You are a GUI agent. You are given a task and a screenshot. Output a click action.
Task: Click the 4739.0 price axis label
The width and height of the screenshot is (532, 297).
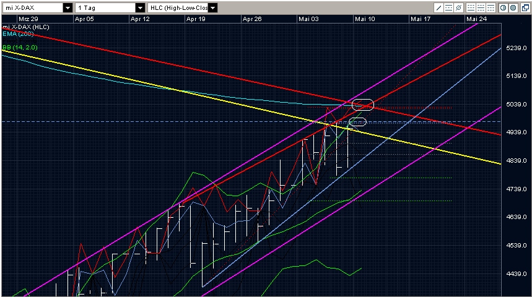517,189
